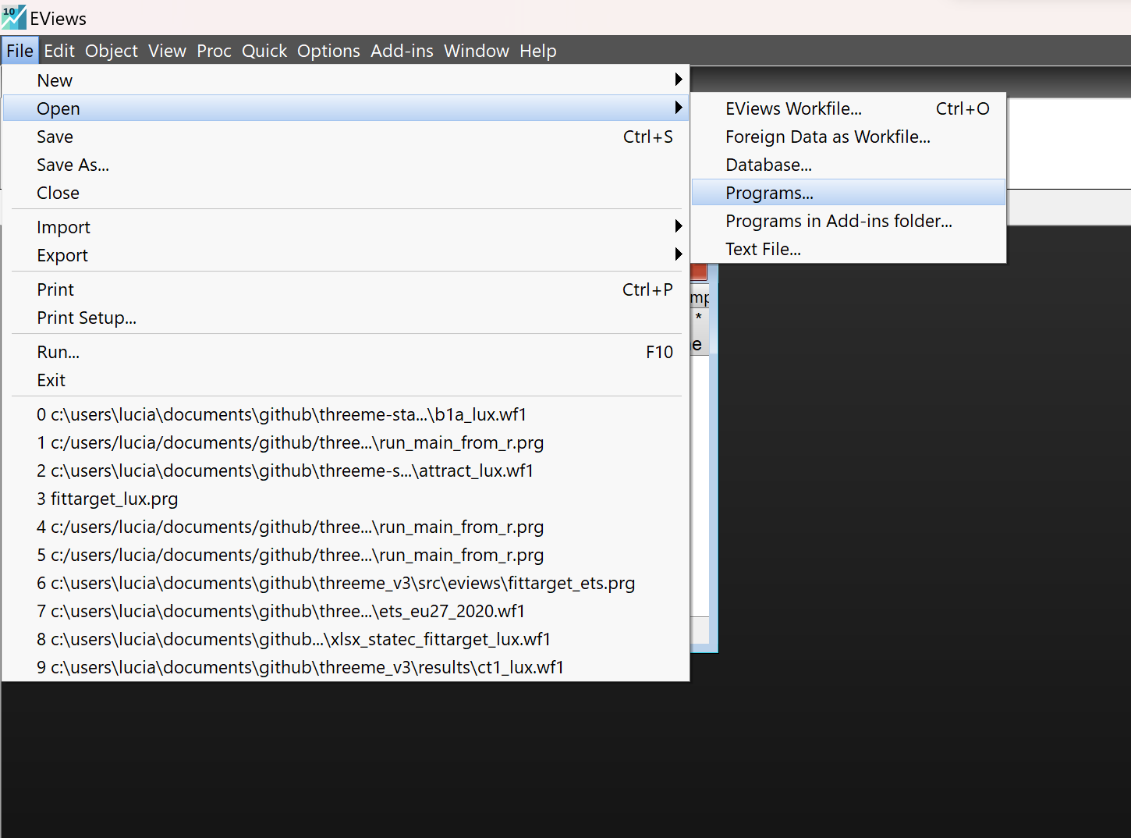Open the Proc menu
This screenshot has height=838, width=1131.
tap(214, 51)
